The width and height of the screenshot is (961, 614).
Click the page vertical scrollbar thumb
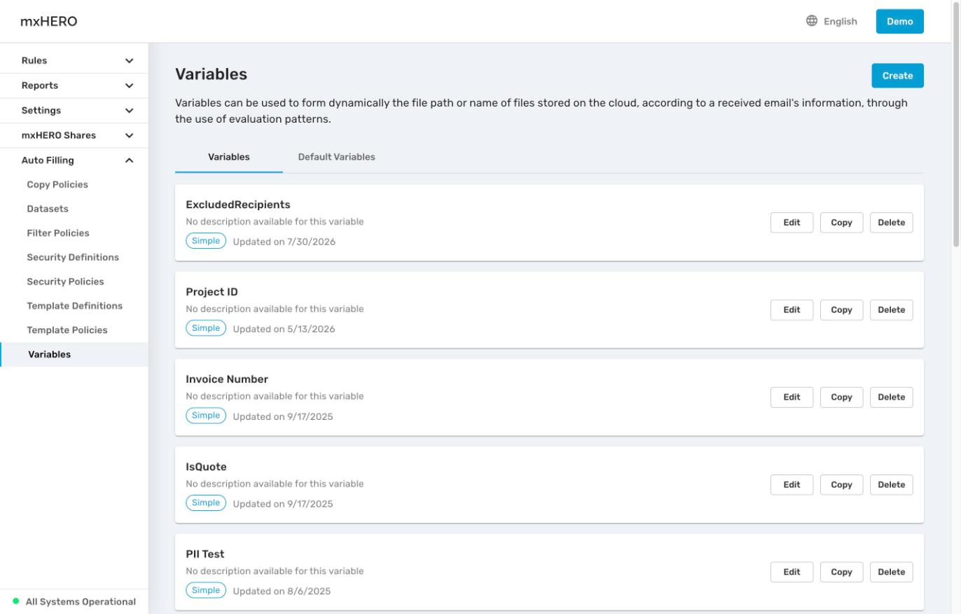pos(956,125)
